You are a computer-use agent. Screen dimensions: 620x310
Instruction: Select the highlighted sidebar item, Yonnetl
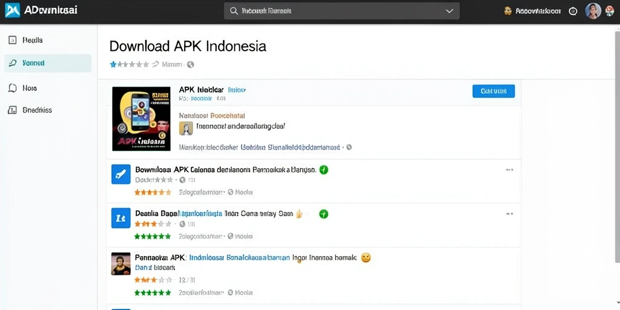(x=47, y=63)
